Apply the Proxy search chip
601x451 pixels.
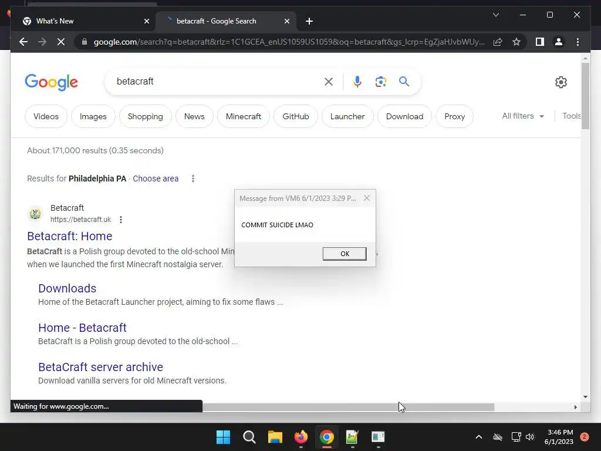tap(455, 116)
